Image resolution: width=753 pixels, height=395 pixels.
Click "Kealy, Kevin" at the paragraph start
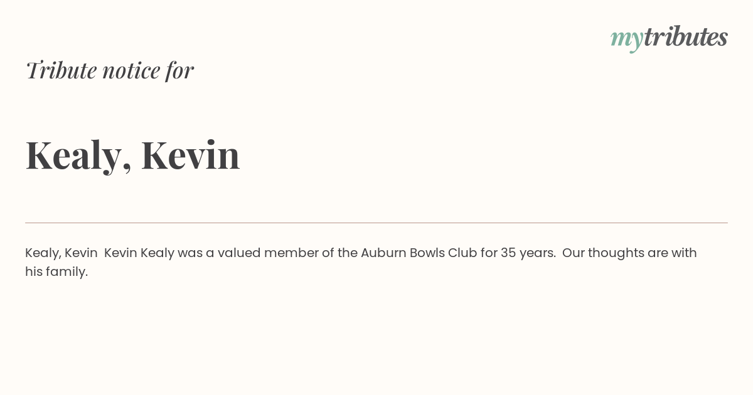tap(61, 253)
